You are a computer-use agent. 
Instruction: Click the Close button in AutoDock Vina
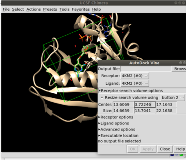coord(165,149)
